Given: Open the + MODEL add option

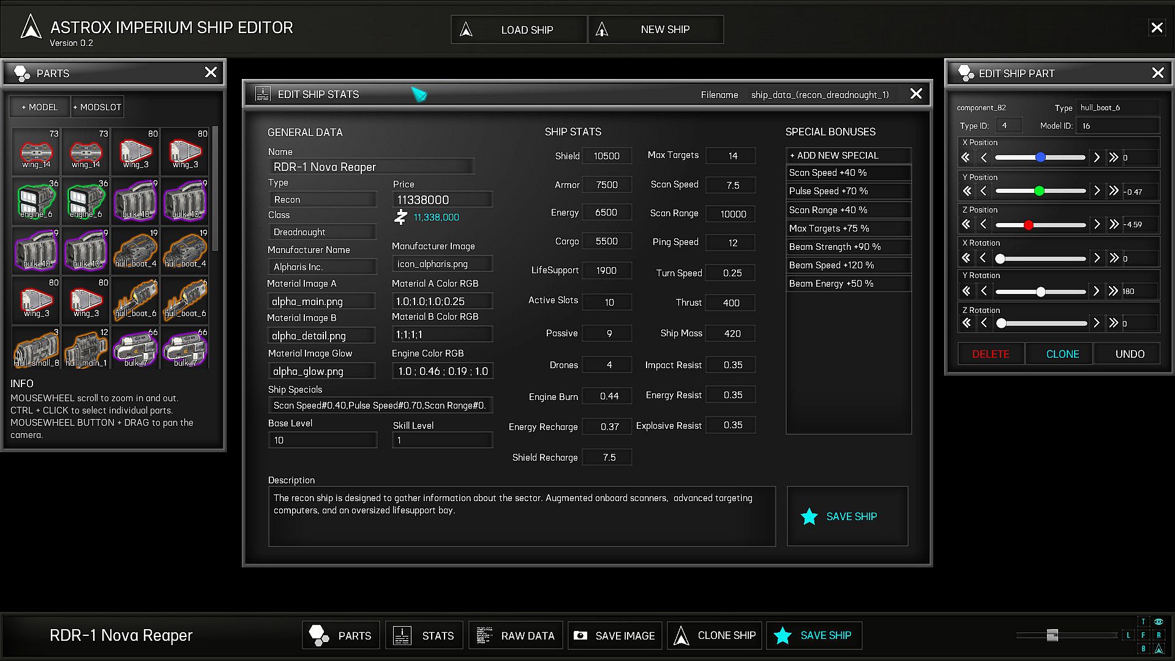Looking at the screenshot, I should coord(40,107).
